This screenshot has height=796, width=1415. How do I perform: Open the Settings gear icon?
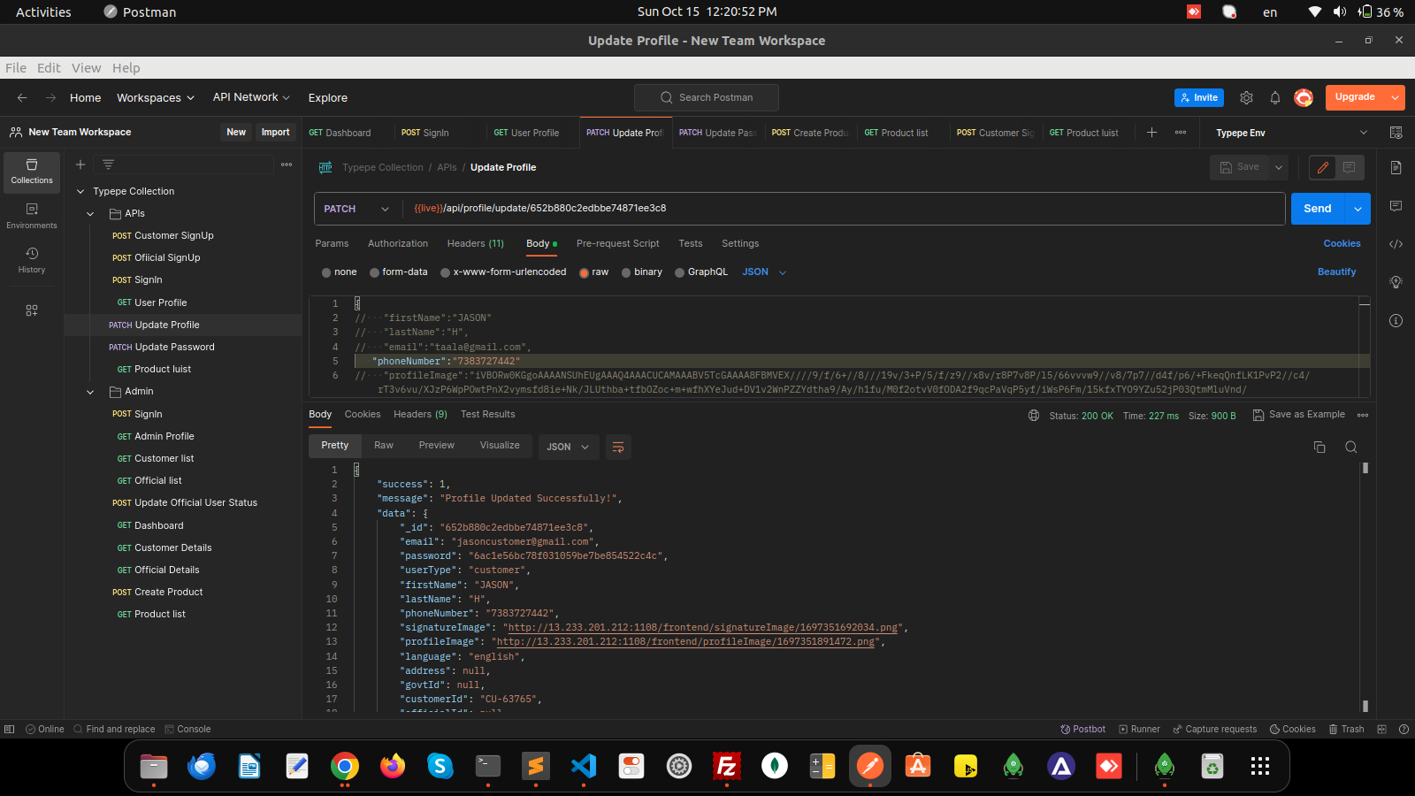[x=1246, y=97]
